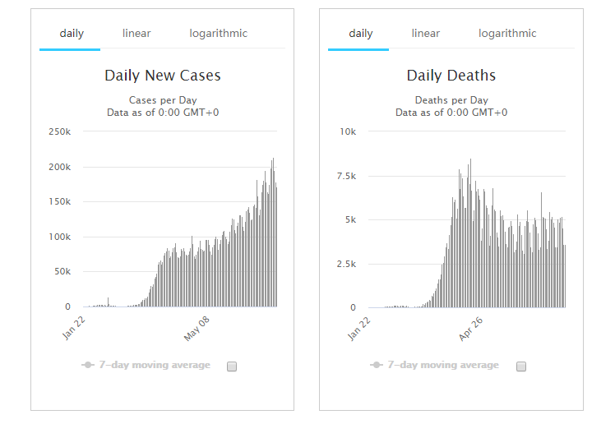Viewport: 615px width, 424px height.
Task: Click the 10k y-axis label on deaths chart
Action: (348, 131)
